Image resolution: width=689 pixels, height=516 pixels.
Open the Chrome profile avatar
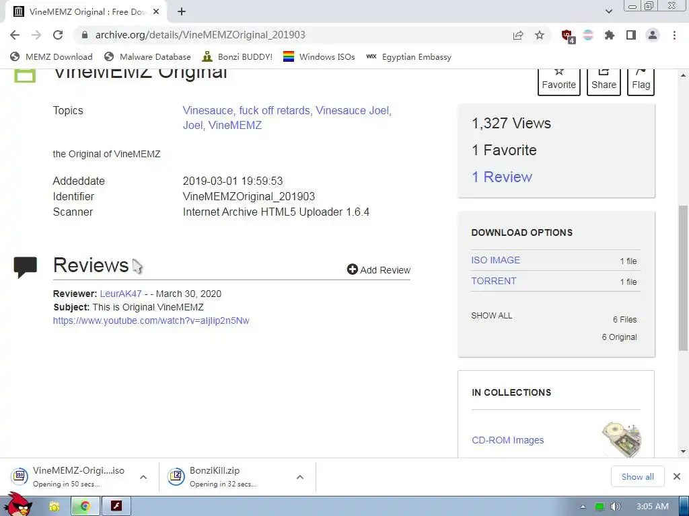pos(653,35)
